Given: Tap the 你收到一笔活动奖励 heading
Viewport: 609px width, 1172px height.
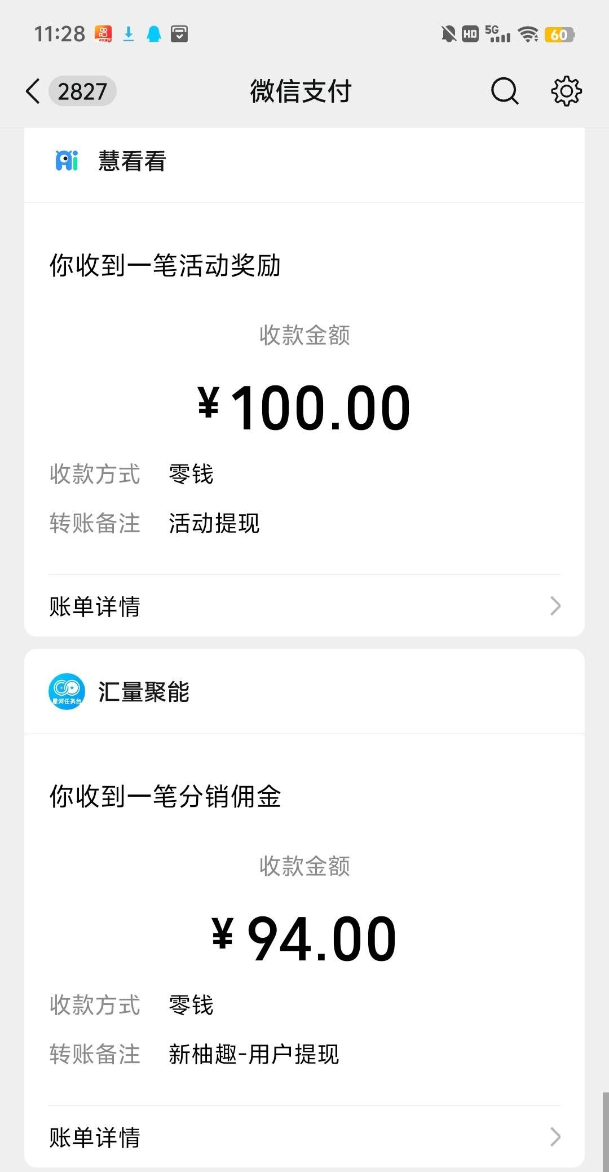Looking at the screenshot, I should tap(165, 265).
